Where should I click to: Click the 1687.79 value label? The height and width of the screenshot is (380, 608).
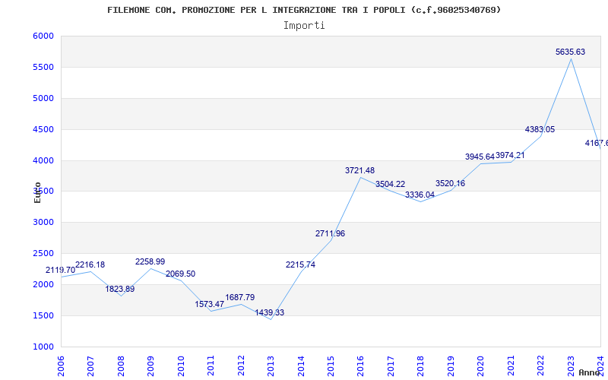pyautogui.click(x=240, y=297)
